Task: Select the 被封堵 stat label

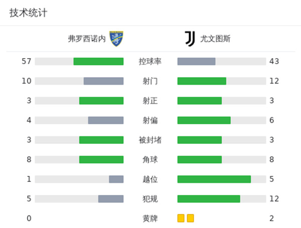Action: pos(150,140)
